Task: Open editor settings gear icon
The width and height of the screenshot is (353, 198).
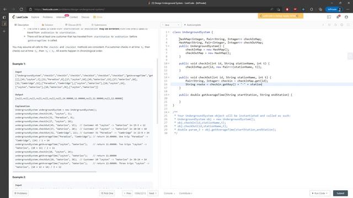Action: tap(342, 25)
